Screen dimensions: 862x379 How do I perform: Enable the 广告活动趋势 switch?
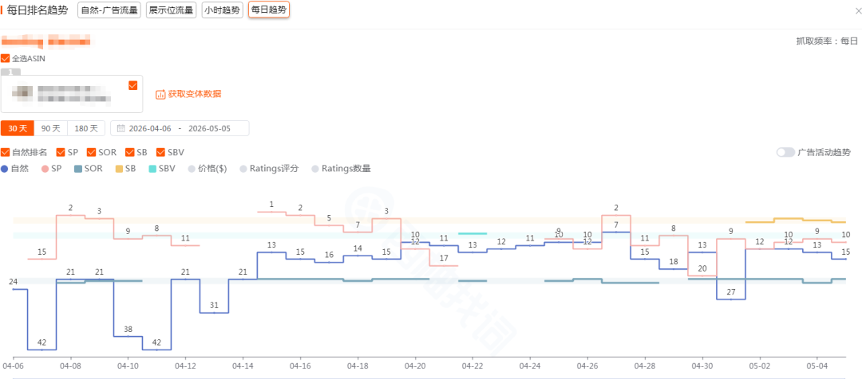click(785, 152)
